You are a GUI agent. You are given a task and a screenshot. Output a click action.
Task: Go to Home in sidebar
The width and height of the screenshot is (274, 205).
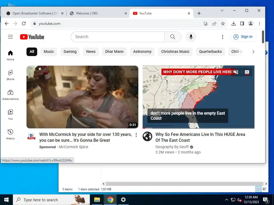pos(10,56)
